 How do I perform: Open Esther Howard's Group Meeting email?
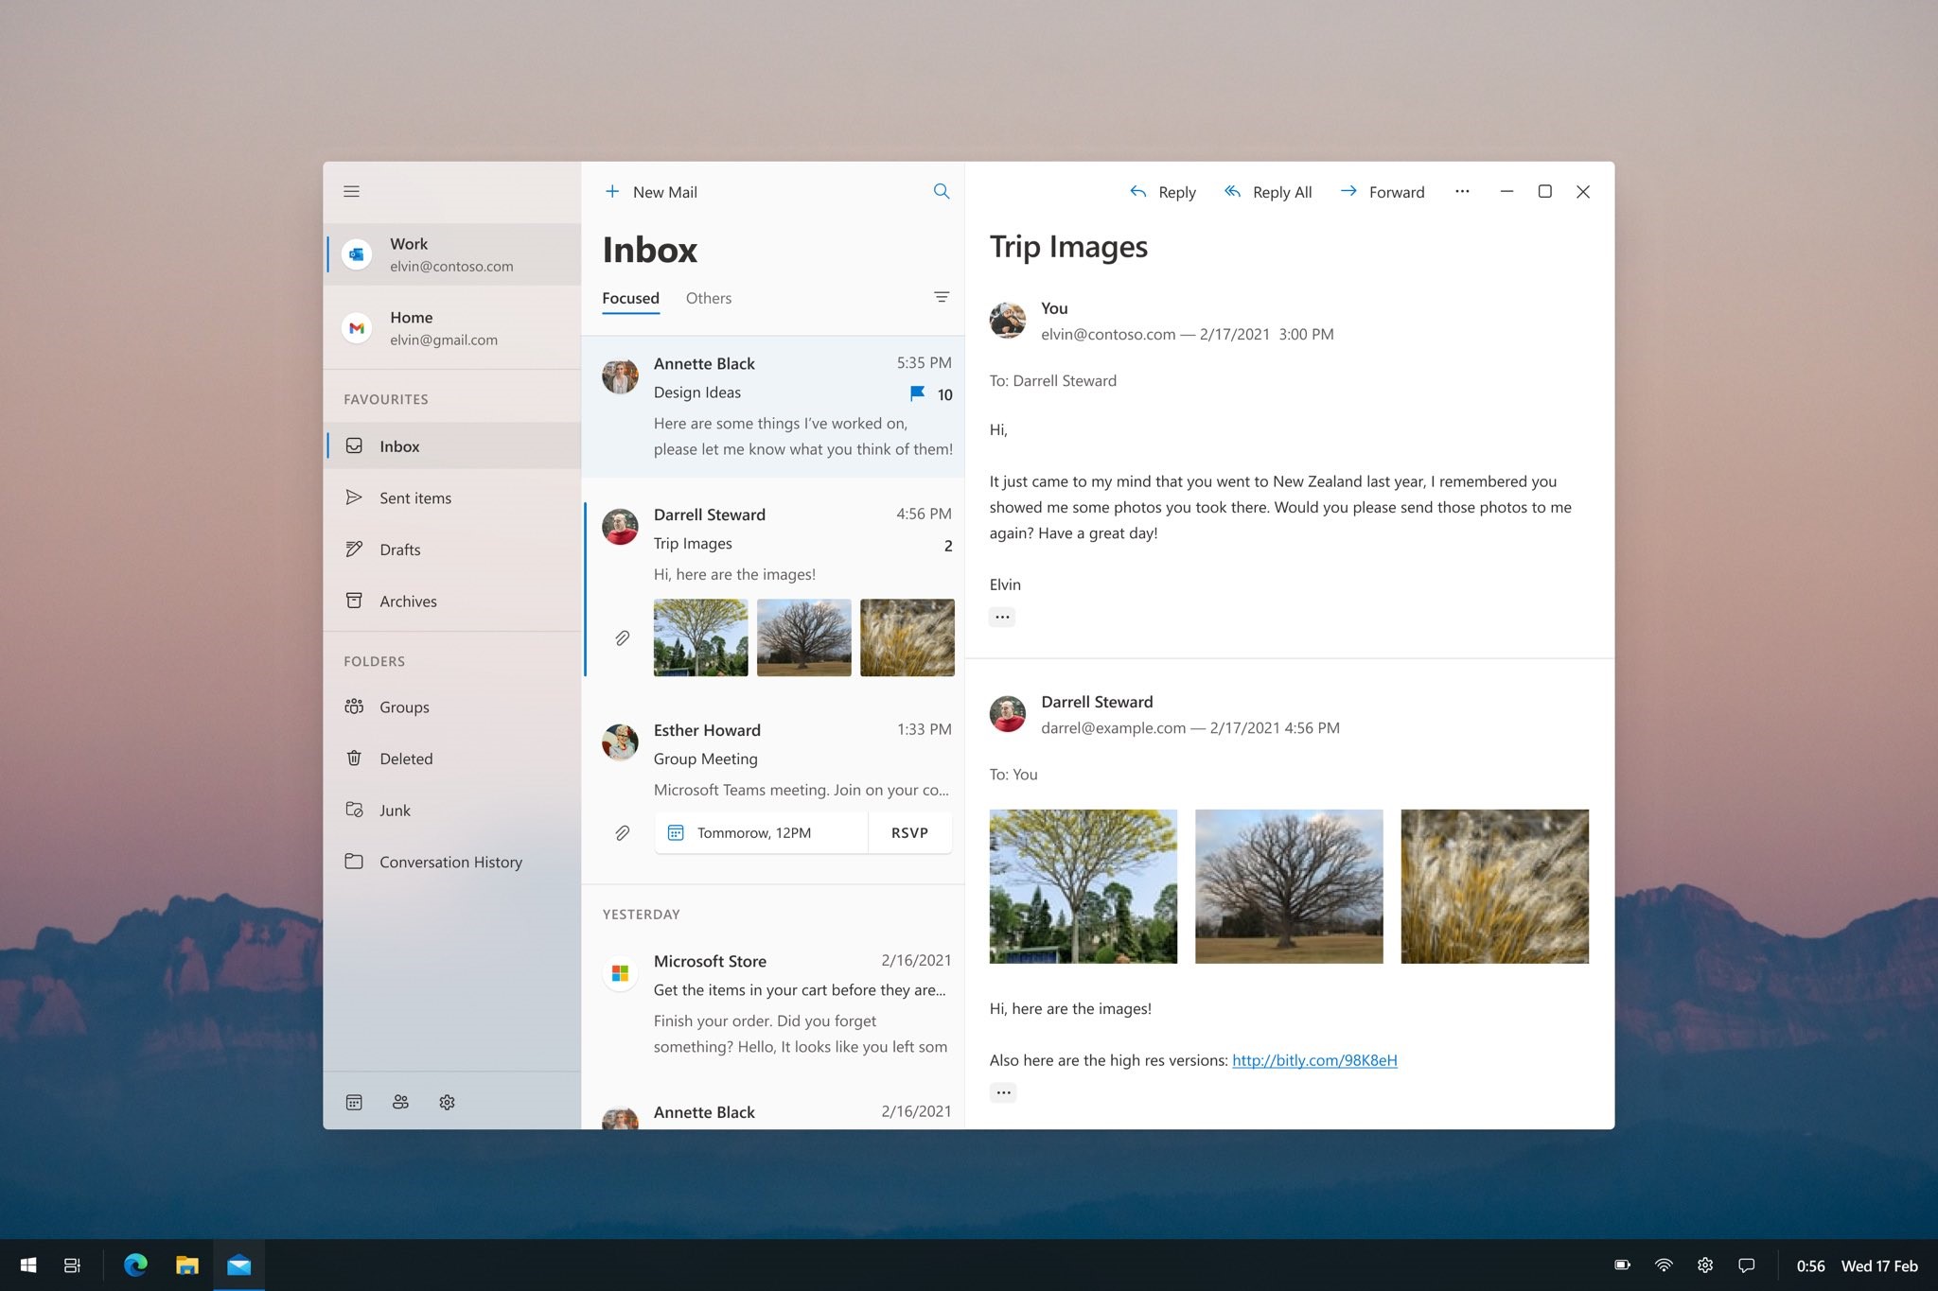click(x=773, y=790)
